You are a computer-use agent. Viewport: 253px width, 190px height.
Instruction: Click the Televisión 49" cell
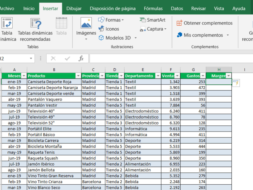coord(54,117)
